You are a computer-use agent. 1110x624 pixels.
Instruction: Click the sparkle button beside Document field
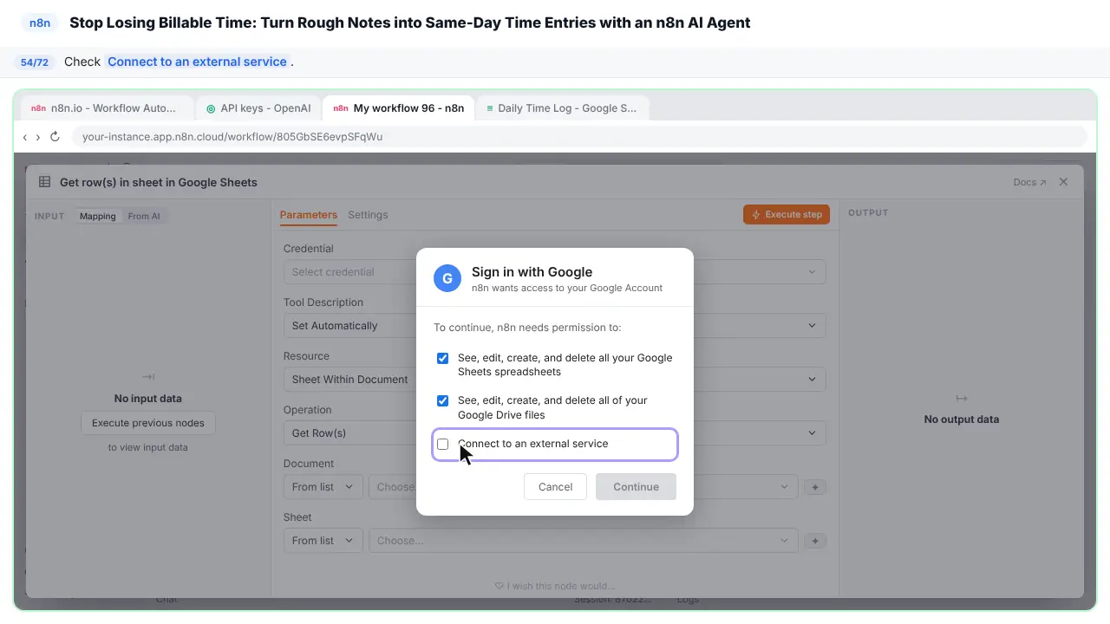pos(815,487)
